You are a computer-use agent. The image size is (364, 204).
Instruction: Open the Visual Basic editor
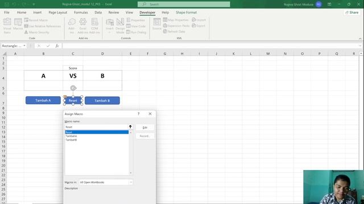click(7, 25)
